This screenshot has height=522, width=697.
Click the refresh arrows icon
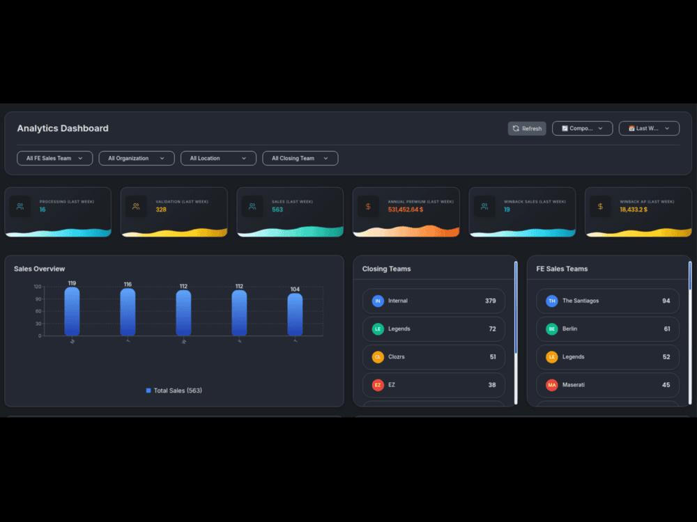click(x=516, y=128)
